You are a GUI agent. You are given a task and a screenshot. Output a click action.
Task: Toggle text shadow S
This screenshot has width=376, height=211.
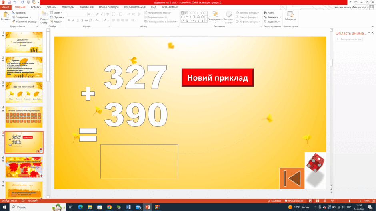pyautogui.click(x=82, y=20)
